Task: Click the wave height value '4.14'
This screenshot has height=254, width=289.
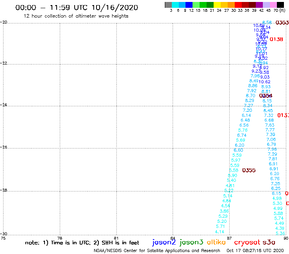Action: [219, 232]
